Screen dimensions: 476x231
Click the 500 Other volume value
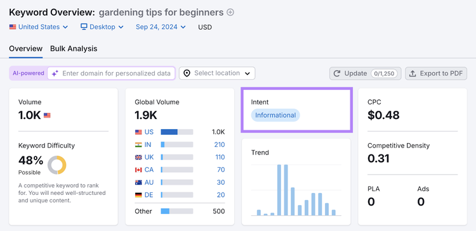click(x=219, y=211)
